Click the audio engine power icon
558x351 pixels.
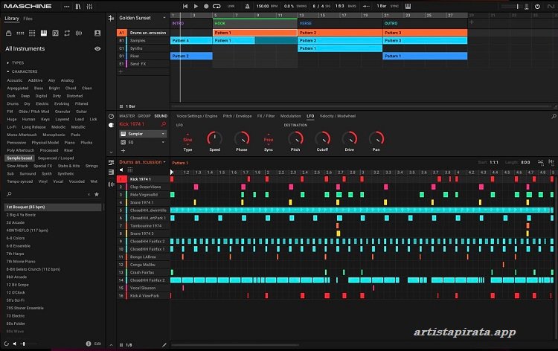point(537,7)
